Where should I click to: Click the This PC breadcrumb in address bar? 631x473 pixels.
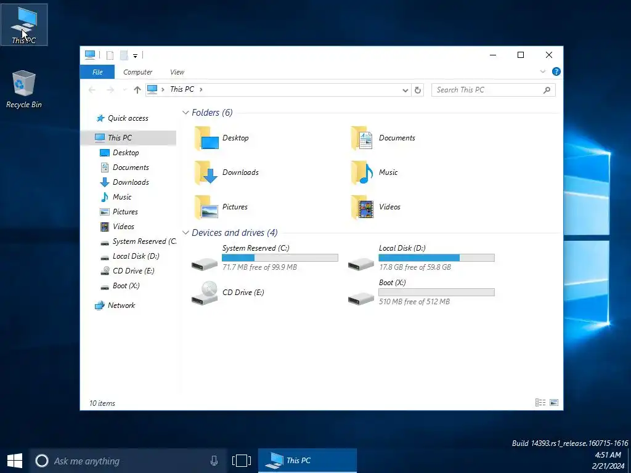click(182, 89)
